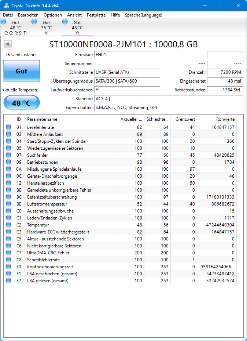The image size is (247, 341).
Task: Click status orb for Hardware-ECC wiederhergestellt
Action: [8, 232]
